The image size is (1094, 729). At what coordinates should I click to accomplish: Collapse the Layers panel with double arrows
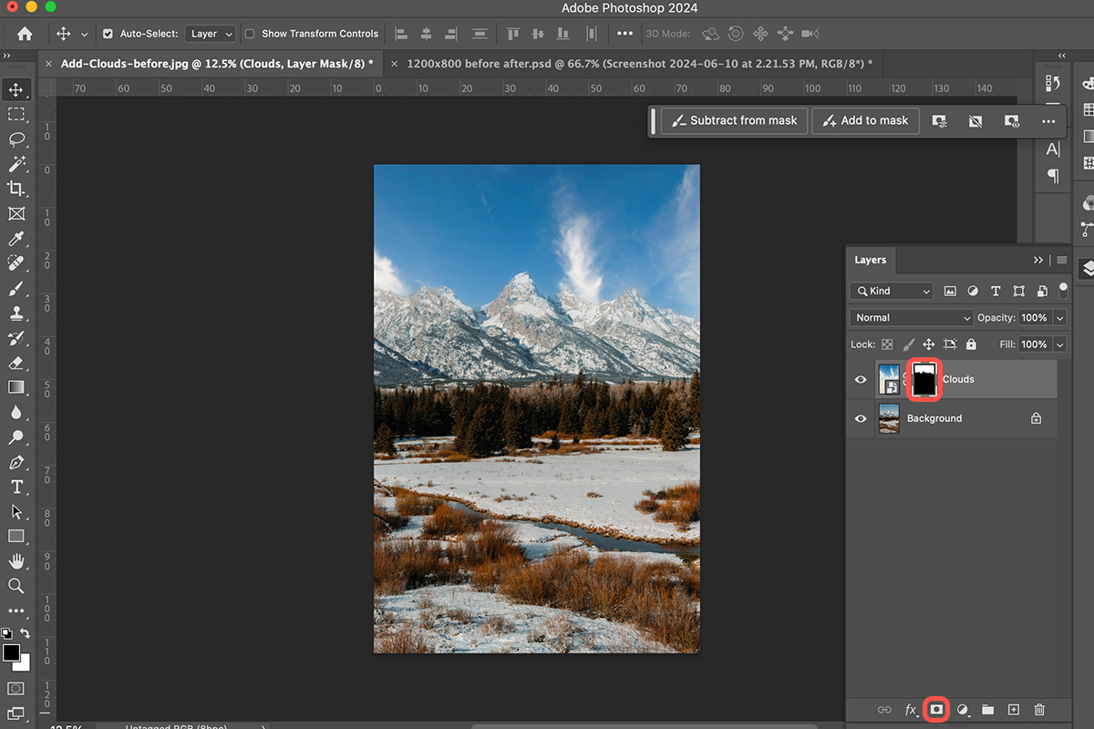pyautogui.click(x=1038, y=260)
